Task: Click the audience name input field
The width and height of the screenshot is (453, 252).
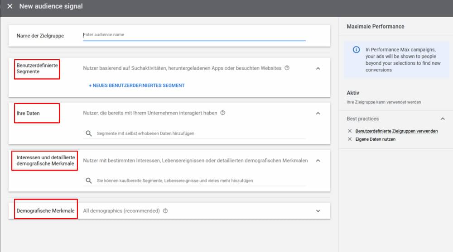Action: pos(194,35)
